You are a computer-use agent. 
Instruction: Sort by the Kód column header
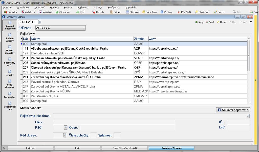26,39
